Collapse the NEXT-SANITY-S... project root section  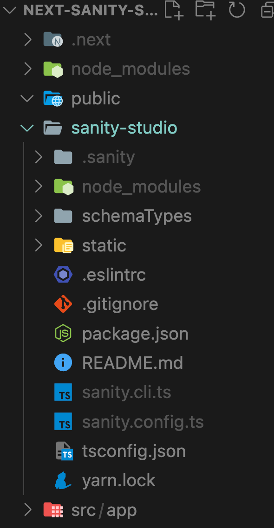9,10
